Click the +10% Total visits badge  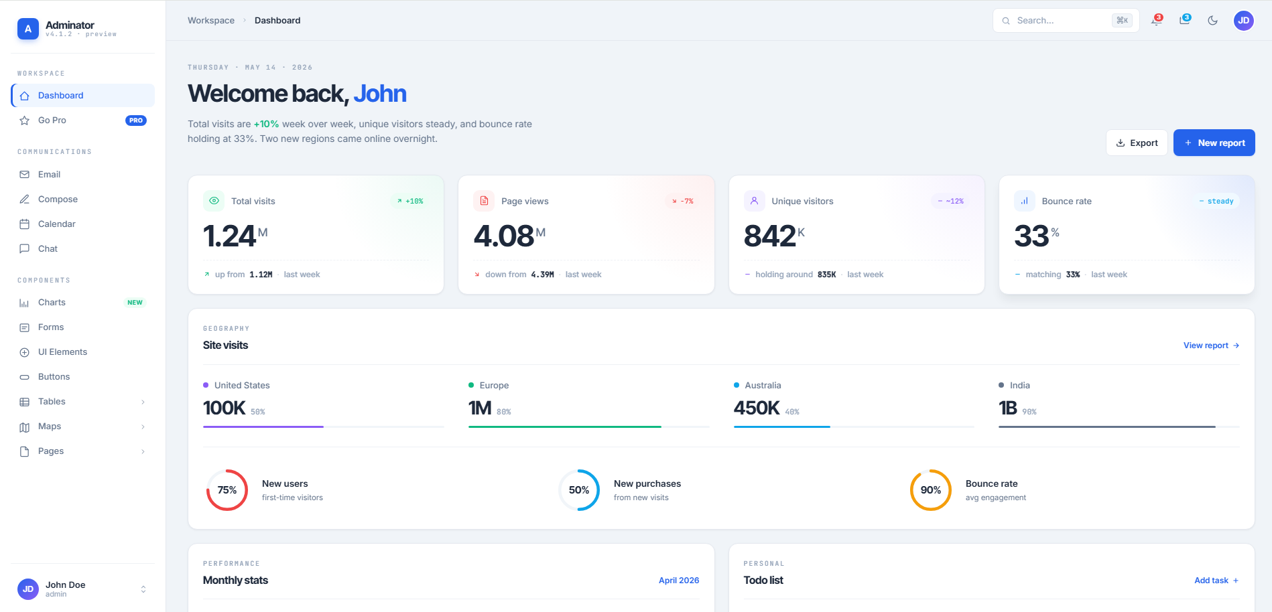coord(410,201)
